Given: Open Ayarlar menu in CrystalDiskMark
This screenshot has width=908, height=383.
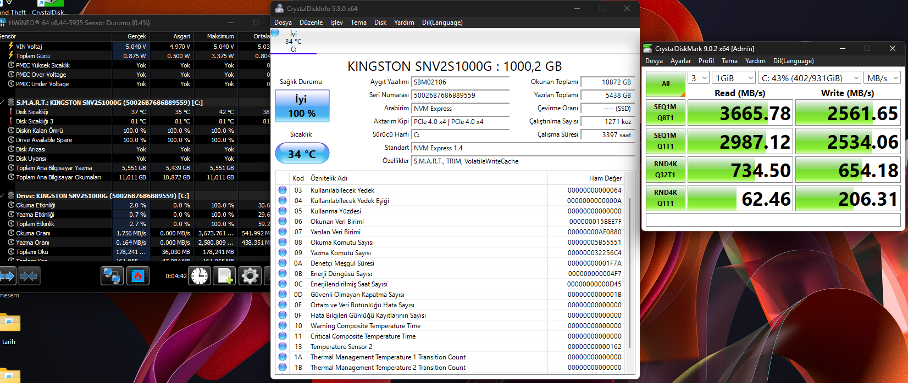Looking at the screenshot, I should click(x=680, y=61).
